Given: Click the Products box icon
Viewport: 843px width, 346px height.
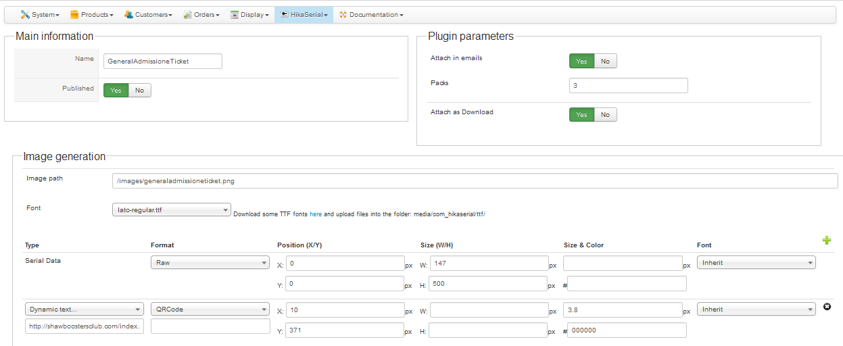Looking at the screenshot, I should pos(74,14).
